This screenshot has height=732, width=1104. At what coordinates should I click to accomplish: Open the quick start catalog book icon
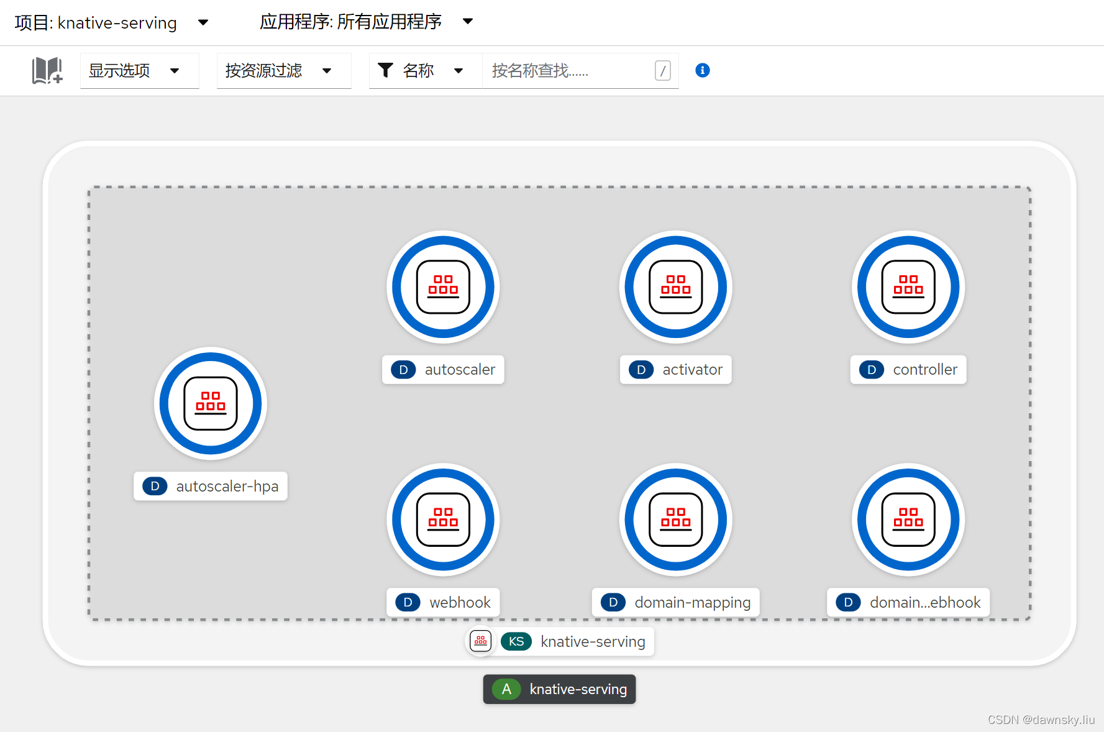(x=47, y=70)
